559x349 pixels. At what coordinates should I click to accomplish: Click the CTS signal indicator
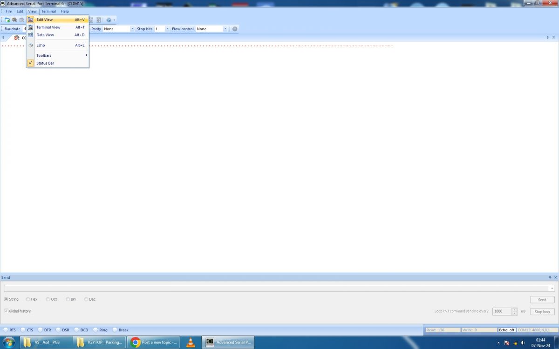pyautogui.click(x=23, y=330)
